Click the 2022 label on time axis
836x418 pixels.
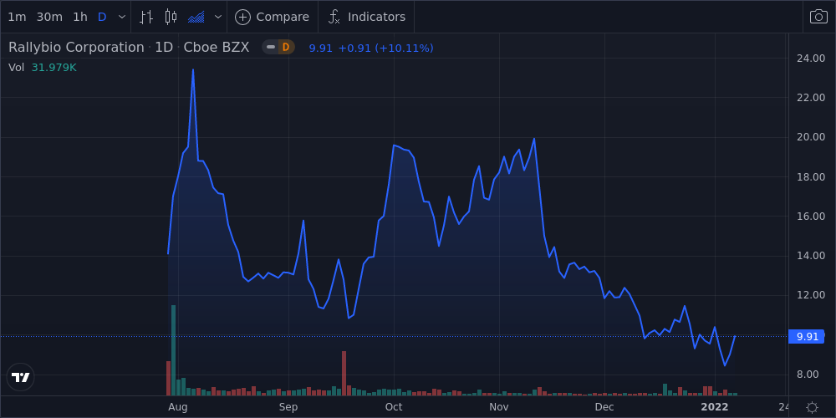click(x=715, y=407)
